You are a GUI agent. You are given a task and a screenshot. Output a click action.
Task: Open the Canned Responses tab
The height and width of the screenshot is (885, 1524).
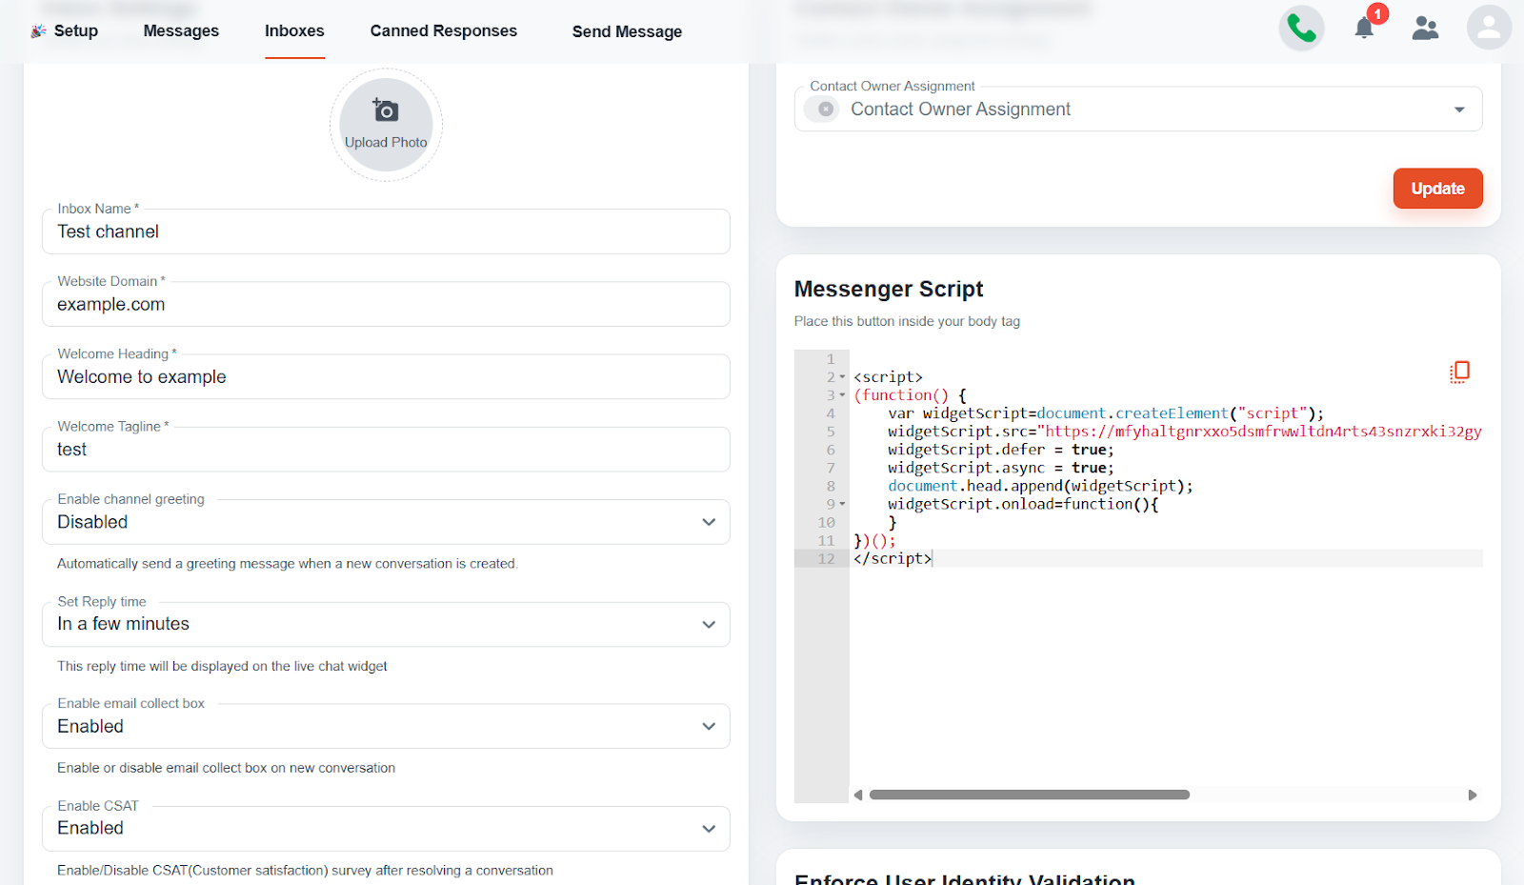(444, 30)
